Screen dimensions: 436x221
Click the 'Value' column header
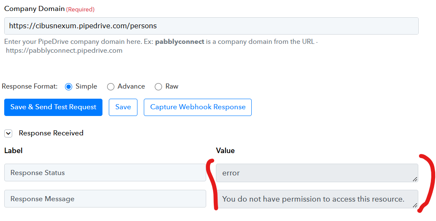click(225, 151)
